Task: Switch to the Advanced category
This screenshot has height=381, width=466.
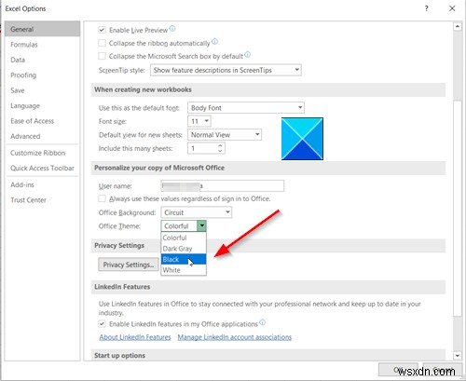Action: pyautogui.click(x=25, y=136)
